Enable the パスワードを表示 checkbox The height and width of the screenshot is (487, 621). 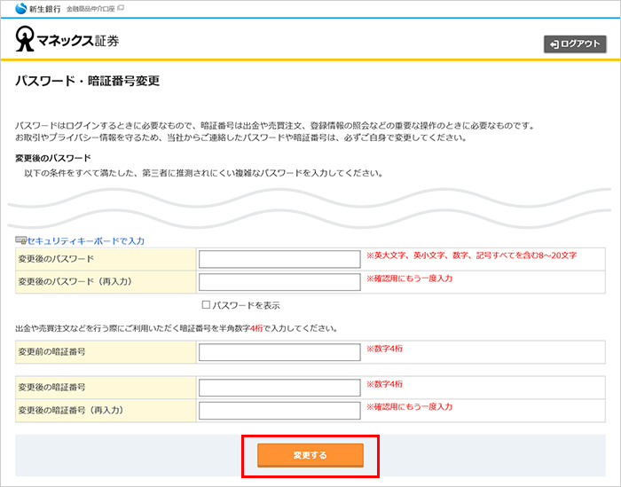click(x=206, y=305)
